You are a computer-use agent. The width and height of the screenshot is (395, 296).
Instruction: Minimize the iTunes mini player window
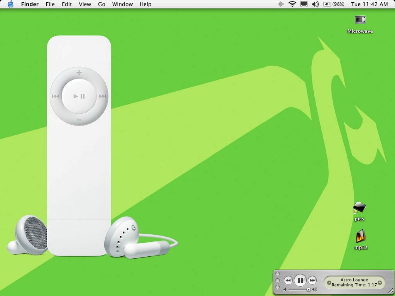point(278,281)
